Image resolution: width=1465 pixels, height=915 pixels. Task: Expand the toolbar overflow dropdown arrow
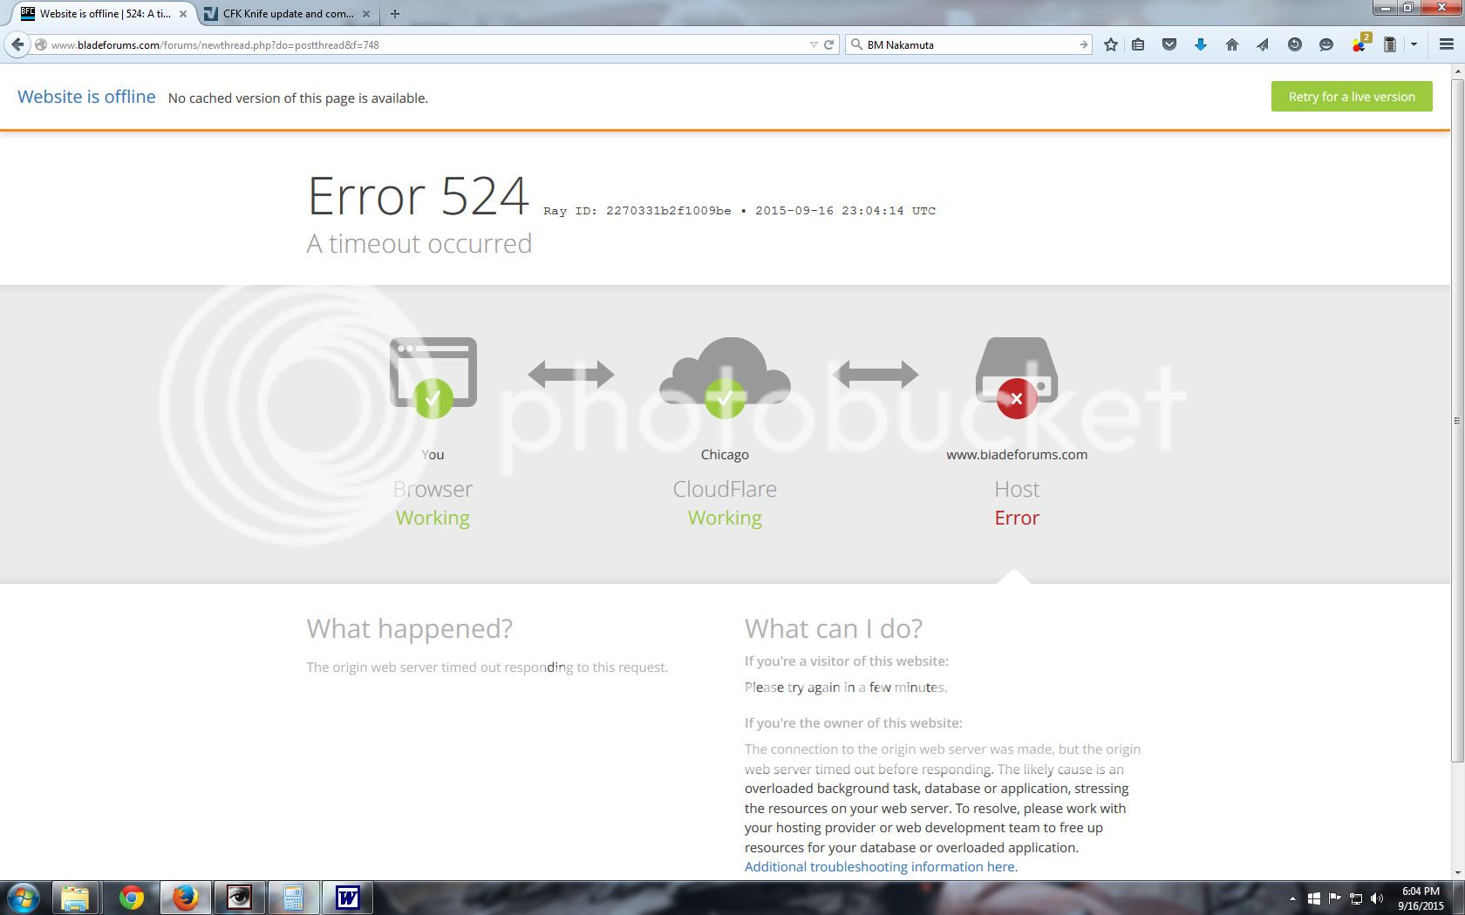[1414, 44]
